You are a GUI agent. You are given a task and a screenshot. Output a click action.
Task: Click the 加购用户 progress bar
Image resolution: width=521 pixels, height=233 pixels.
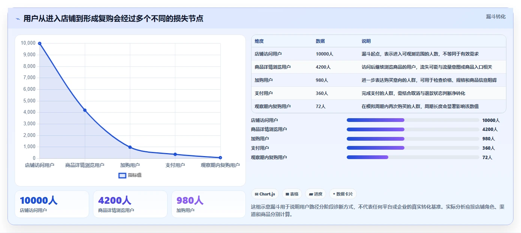pyautogui.click(x=413, y=139)
